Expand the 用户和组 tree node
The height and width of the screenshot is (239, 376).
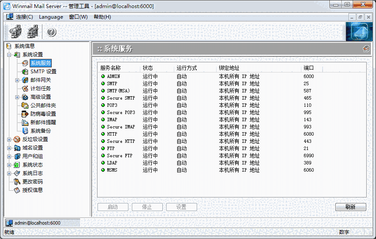pyautogui.click(x=9, y=156)
